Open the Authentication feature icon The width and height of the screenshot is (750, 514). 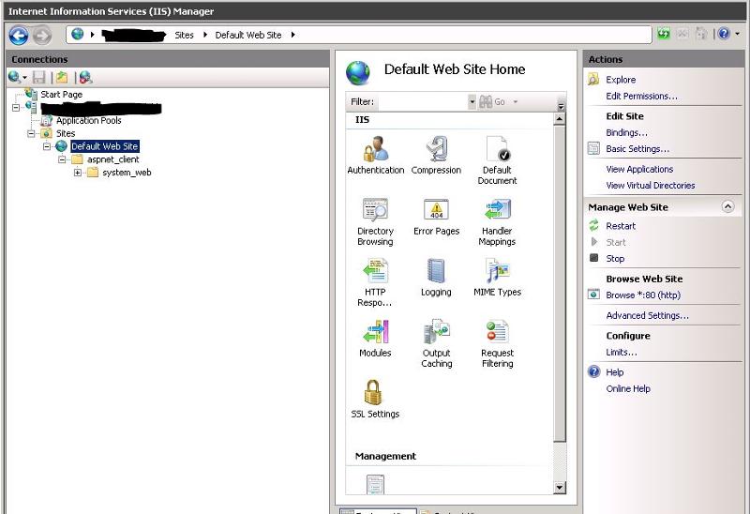click(x=376, y=149)
